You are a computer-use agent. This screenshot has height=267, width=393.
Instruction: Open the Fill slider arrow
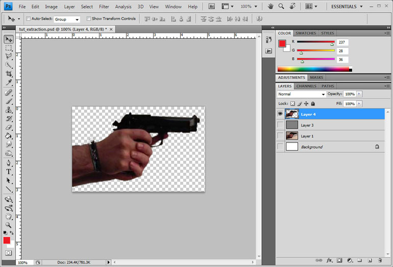click(359, 104)
